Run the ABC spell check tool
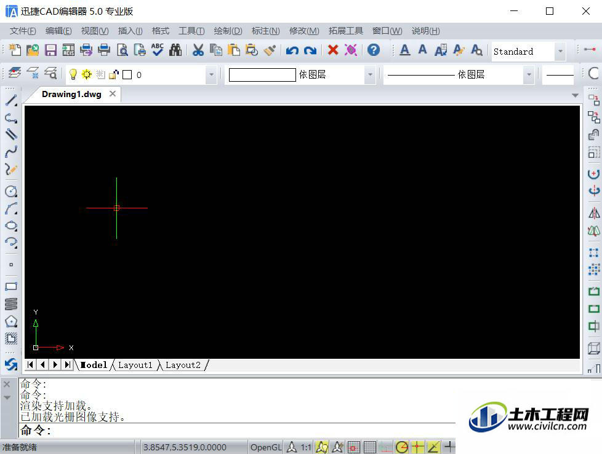Image resolution: width=602 pixels, height=454 pixels. [158, 50]
